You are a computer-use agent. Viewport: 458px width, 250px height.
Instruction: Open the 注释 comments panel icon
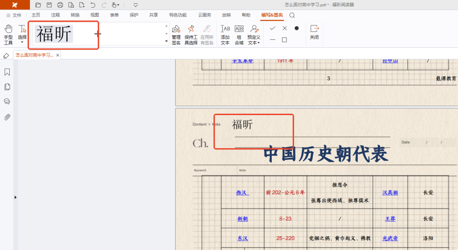click(6, 101)
